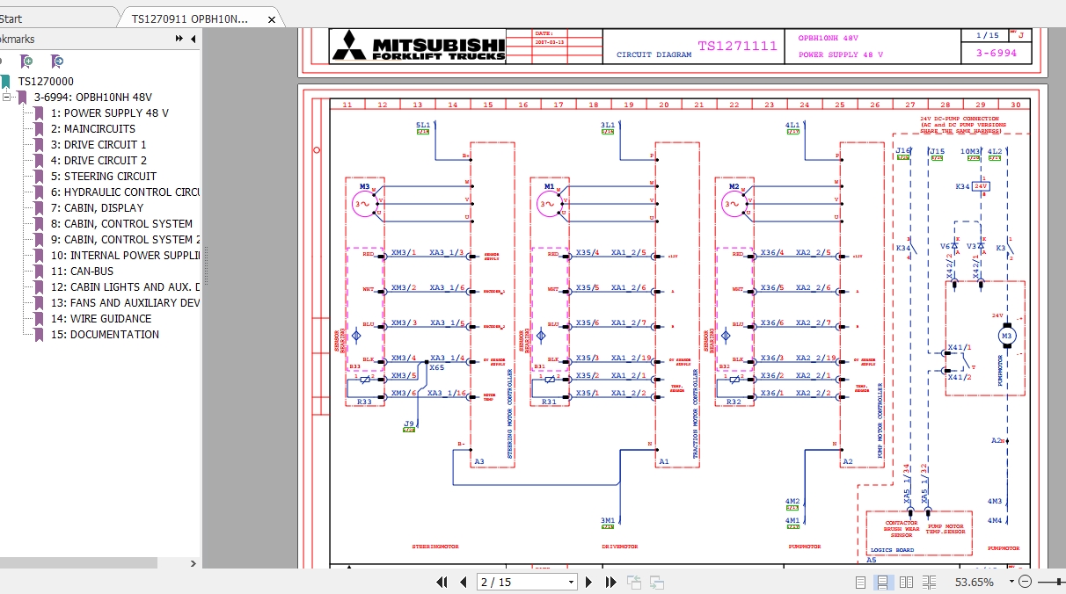This screenshot has height=594, width=1066.
Task: Click the previous view icon on status bar
Action: (x=632, y=582)
